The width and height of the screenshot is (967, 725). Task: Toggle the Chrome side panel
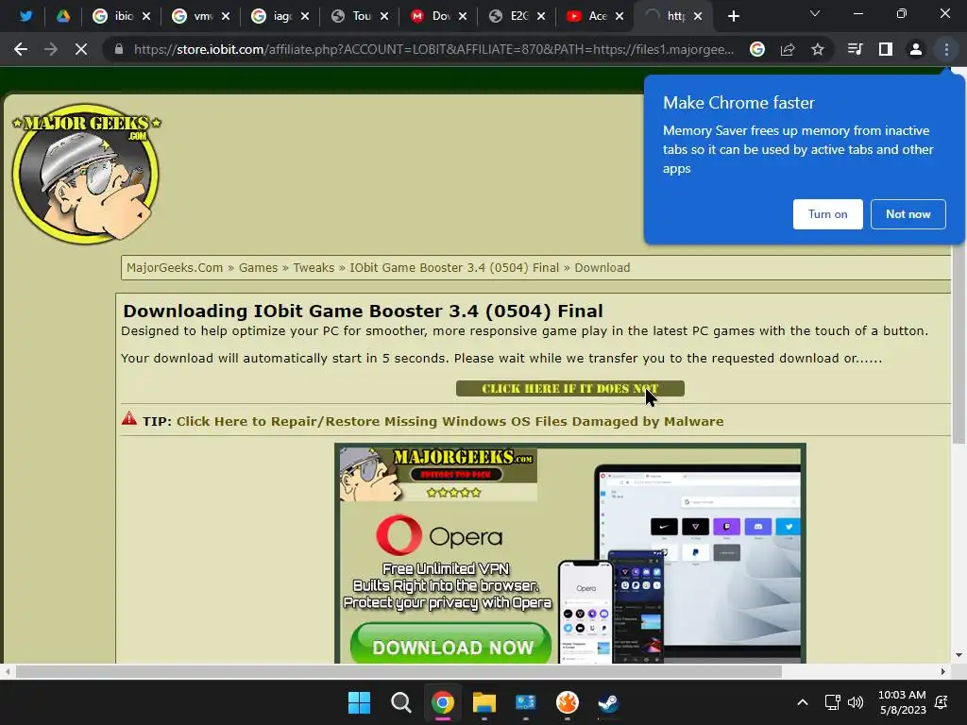pos(886,49)
